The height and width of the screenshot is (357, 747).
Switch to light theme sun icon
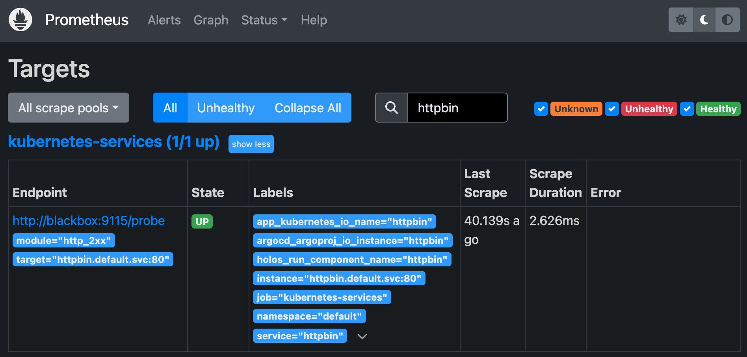click(x=681, y=20)
